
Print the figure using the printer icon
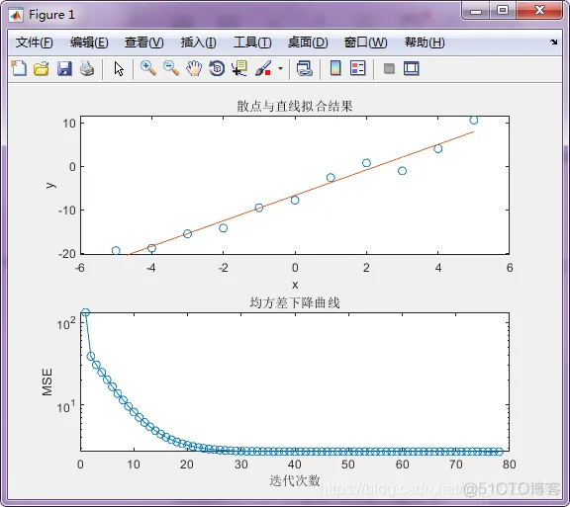click(87, 68)
